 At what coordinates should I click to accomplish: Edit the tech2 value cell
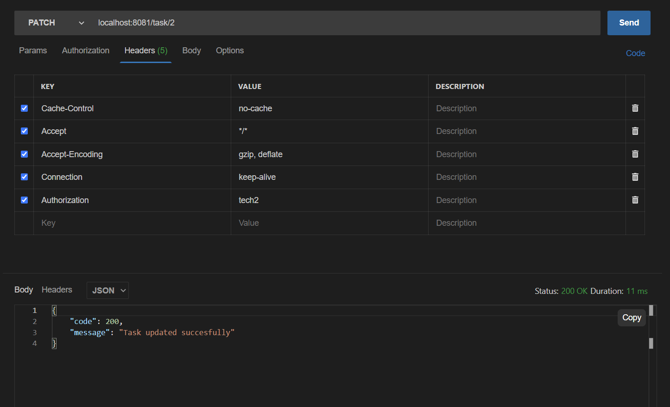click(329, 200)
